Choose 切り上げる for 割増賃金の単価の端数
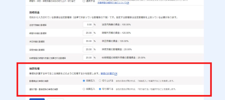The image size is (225, 100). [x=100, y=81]
